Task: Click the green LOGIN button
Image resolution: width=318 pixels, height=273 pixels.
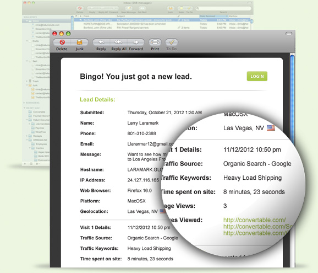Action: point(257,76)
